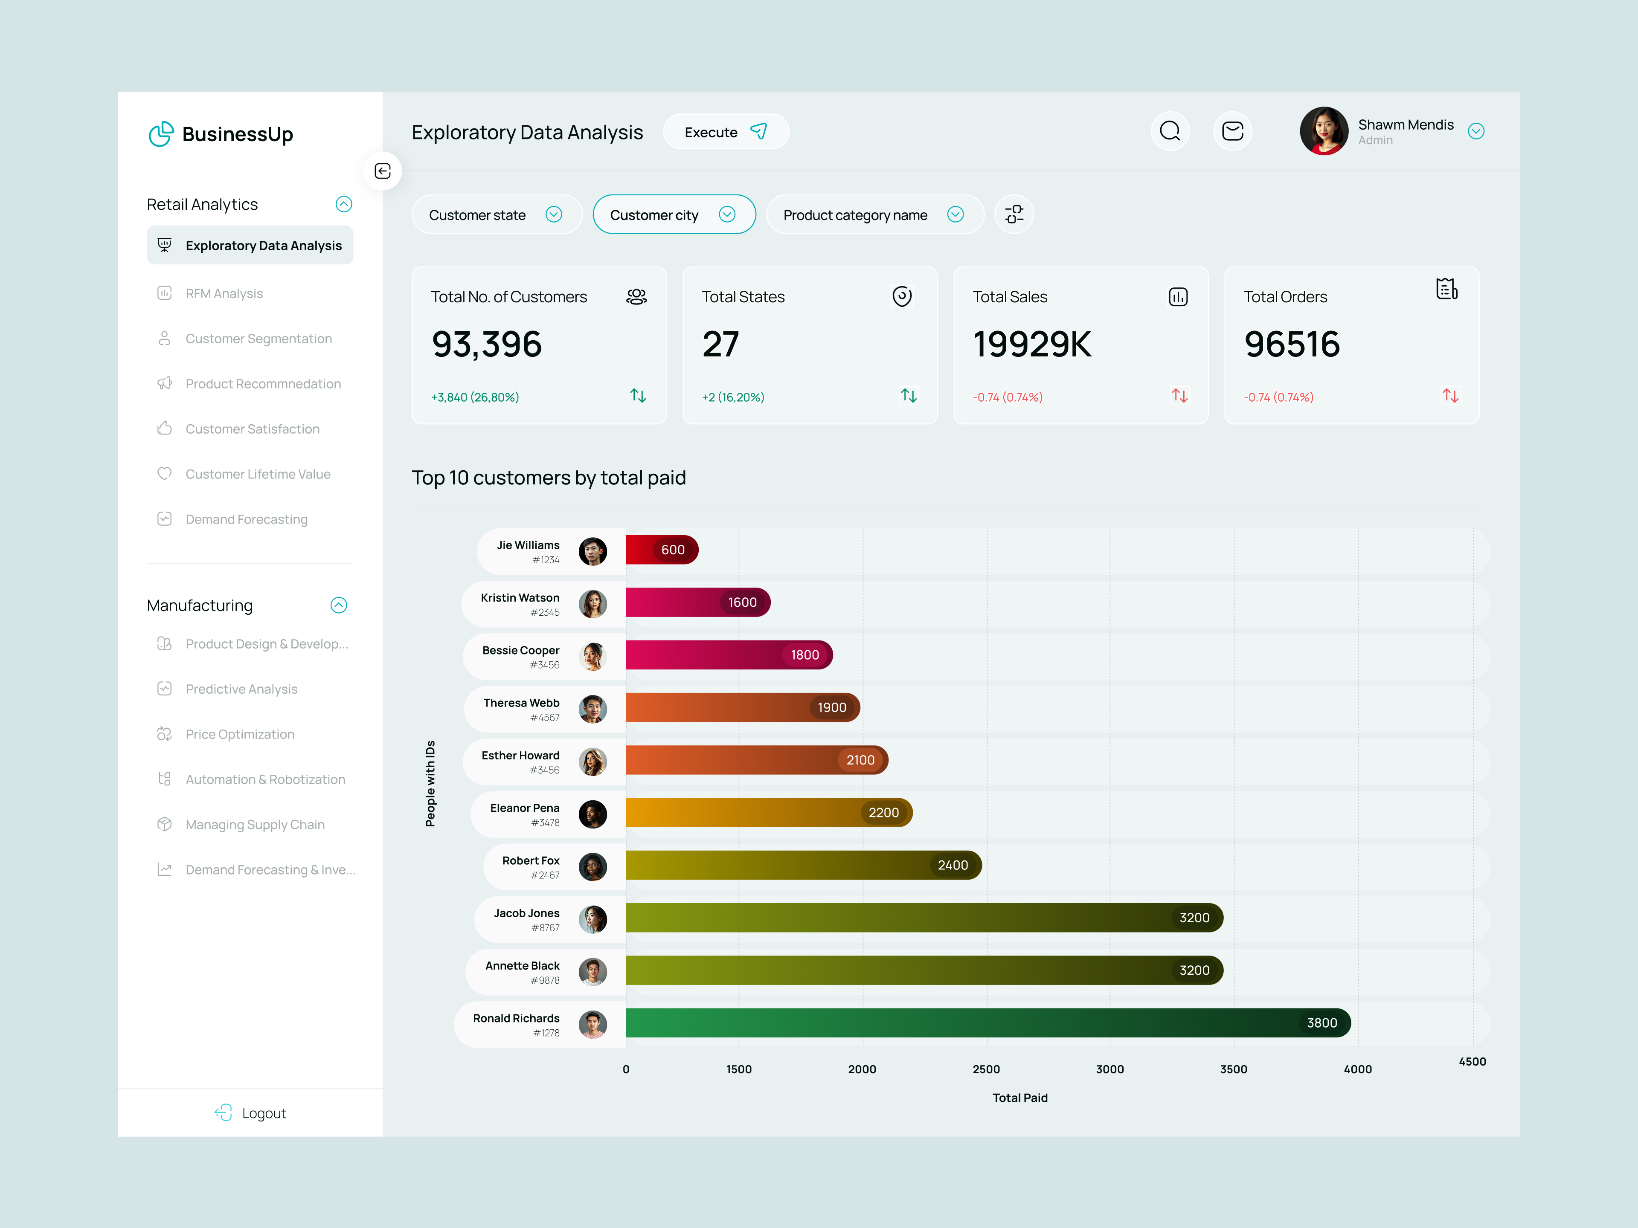Screen dimensions: 1638x1228
Task: Click red sort arrows on Total Sales card
Action: pos(1179,396)
